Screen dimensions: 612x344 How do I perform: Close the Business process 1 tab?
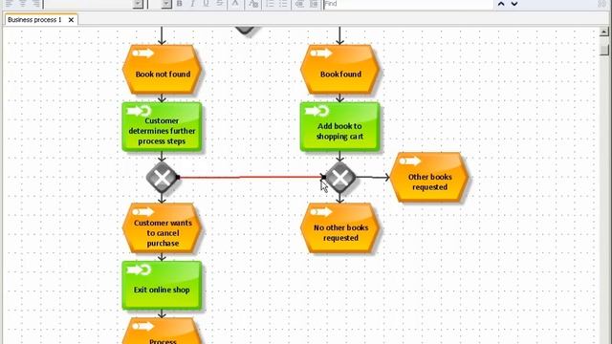pos(71,20)
